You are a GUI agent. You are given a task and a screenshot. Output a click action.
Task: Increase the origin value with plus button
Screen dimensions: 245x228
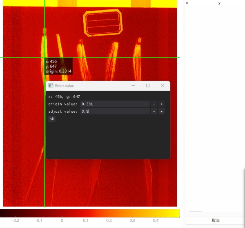(x=161, y=104)
